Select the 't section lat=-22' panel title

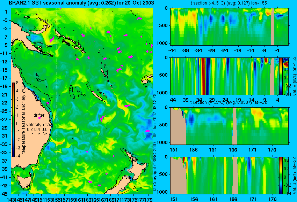229,102
